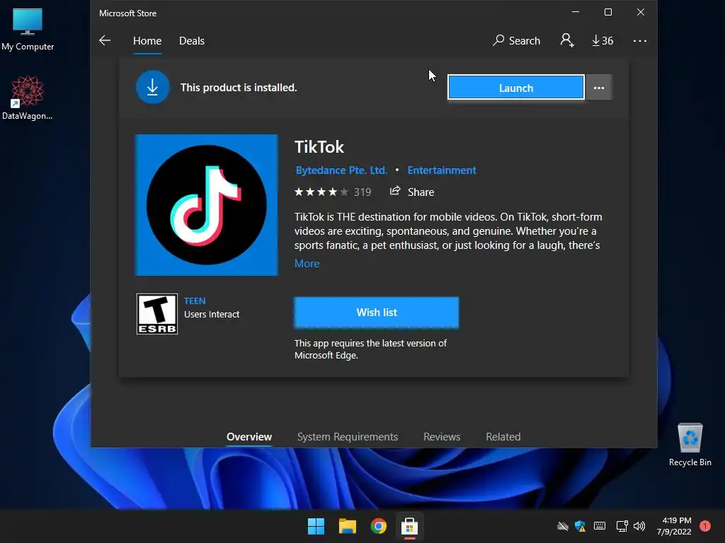Click the Recycle Bin desktop icon
This screenshot has height=543, width=725.
[690, 445]
